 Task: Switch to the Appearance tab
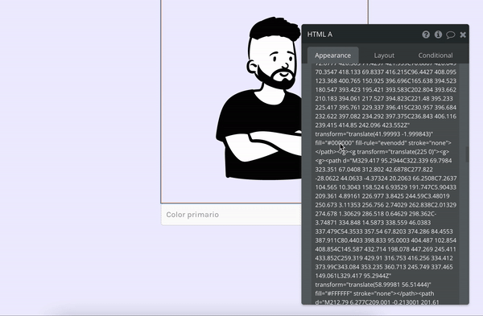click(332, 55)
